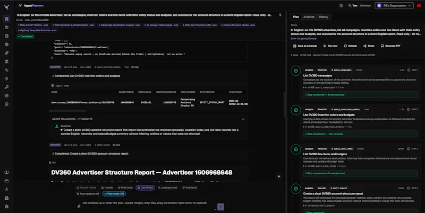Open the plug connections icon in sidebar
This screenshot has width=425, height=213.
6,78
